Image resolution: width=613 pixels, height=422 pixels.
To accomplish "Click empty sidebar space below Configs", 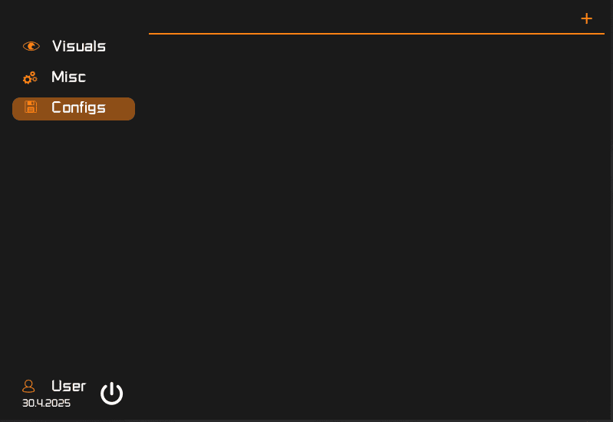I will click(x=74, y=230).
